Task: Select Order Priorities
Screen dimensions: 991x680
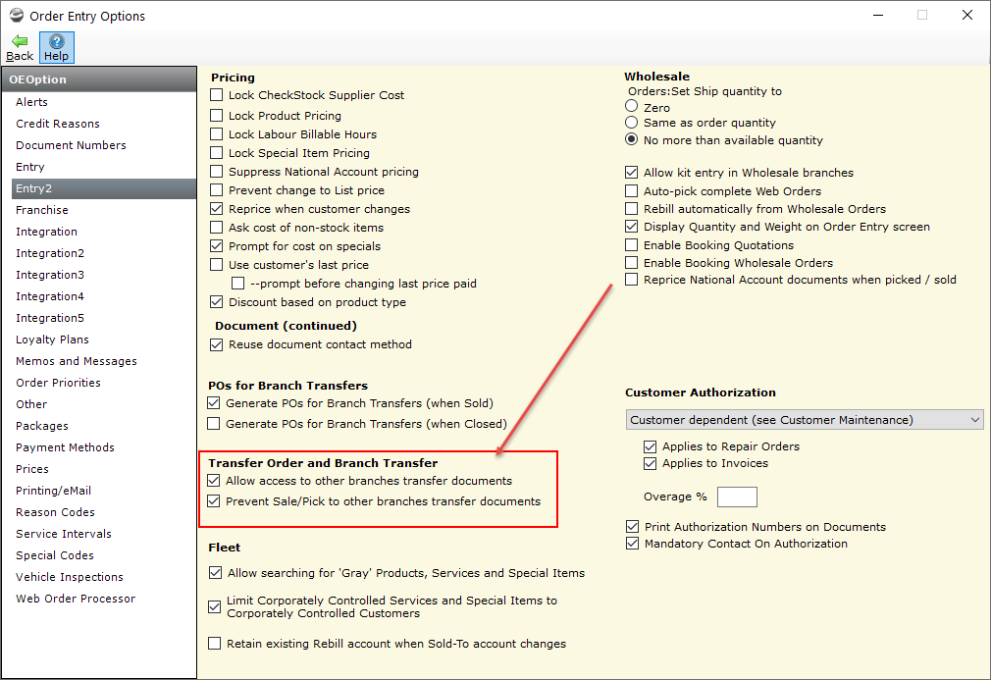Action: click(x=58, y=383)
